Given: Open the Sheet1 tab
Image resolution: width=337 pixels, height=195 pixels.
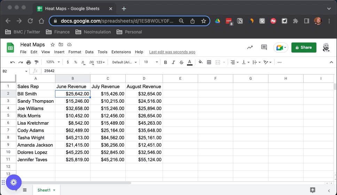Looking at the screenshot, I should (x=46, y=190).
